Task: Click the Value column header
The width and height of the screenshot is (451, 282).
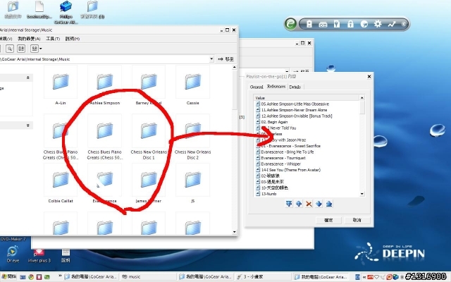Action: coord(307,98)
